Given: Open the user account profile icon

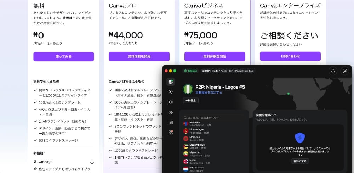Looking at the screenshot, I should click(344, 71).
